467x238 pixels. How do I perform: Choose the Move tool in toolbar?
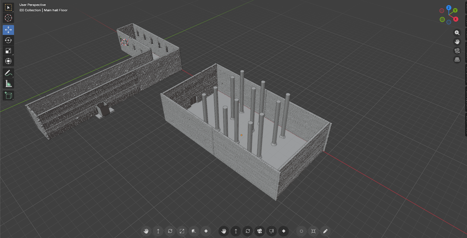tap(8, 30)
